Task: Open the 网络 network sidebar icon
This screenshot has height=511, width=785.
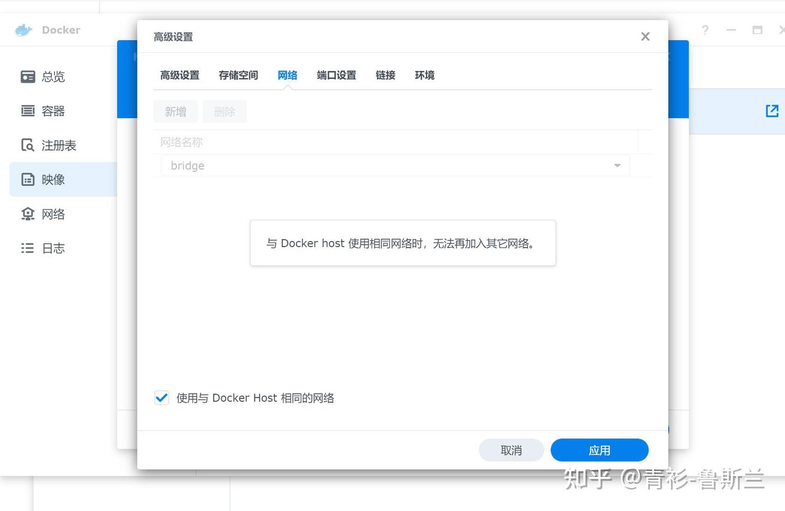Action: pyautogui.click(x=28, y=214)
